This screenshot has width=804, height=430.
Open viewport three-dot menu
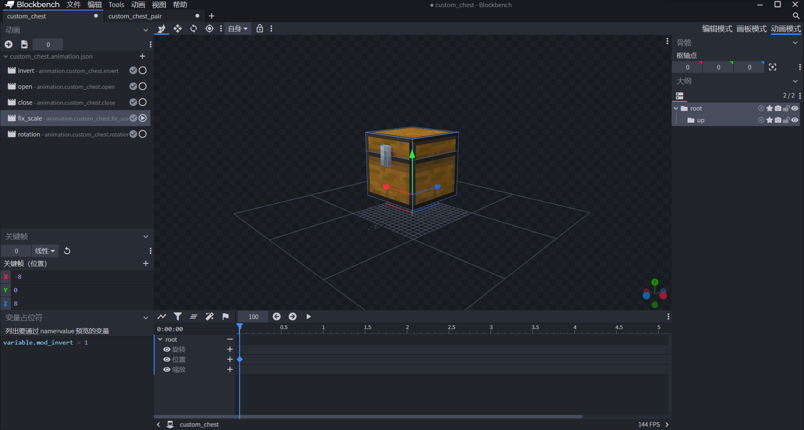pyautogui.click(x=667, y=41)
